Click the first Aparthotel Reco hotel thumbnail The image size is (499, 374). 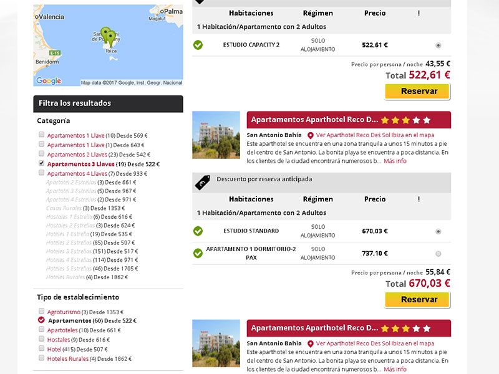coord(216,135)
